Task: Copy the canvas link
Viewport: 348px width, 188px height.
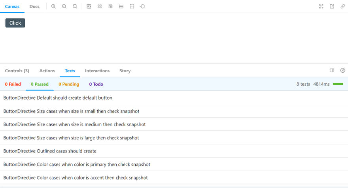Action: 343,6
